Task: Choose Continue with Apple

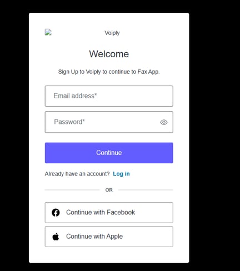Action: (109, 237)
